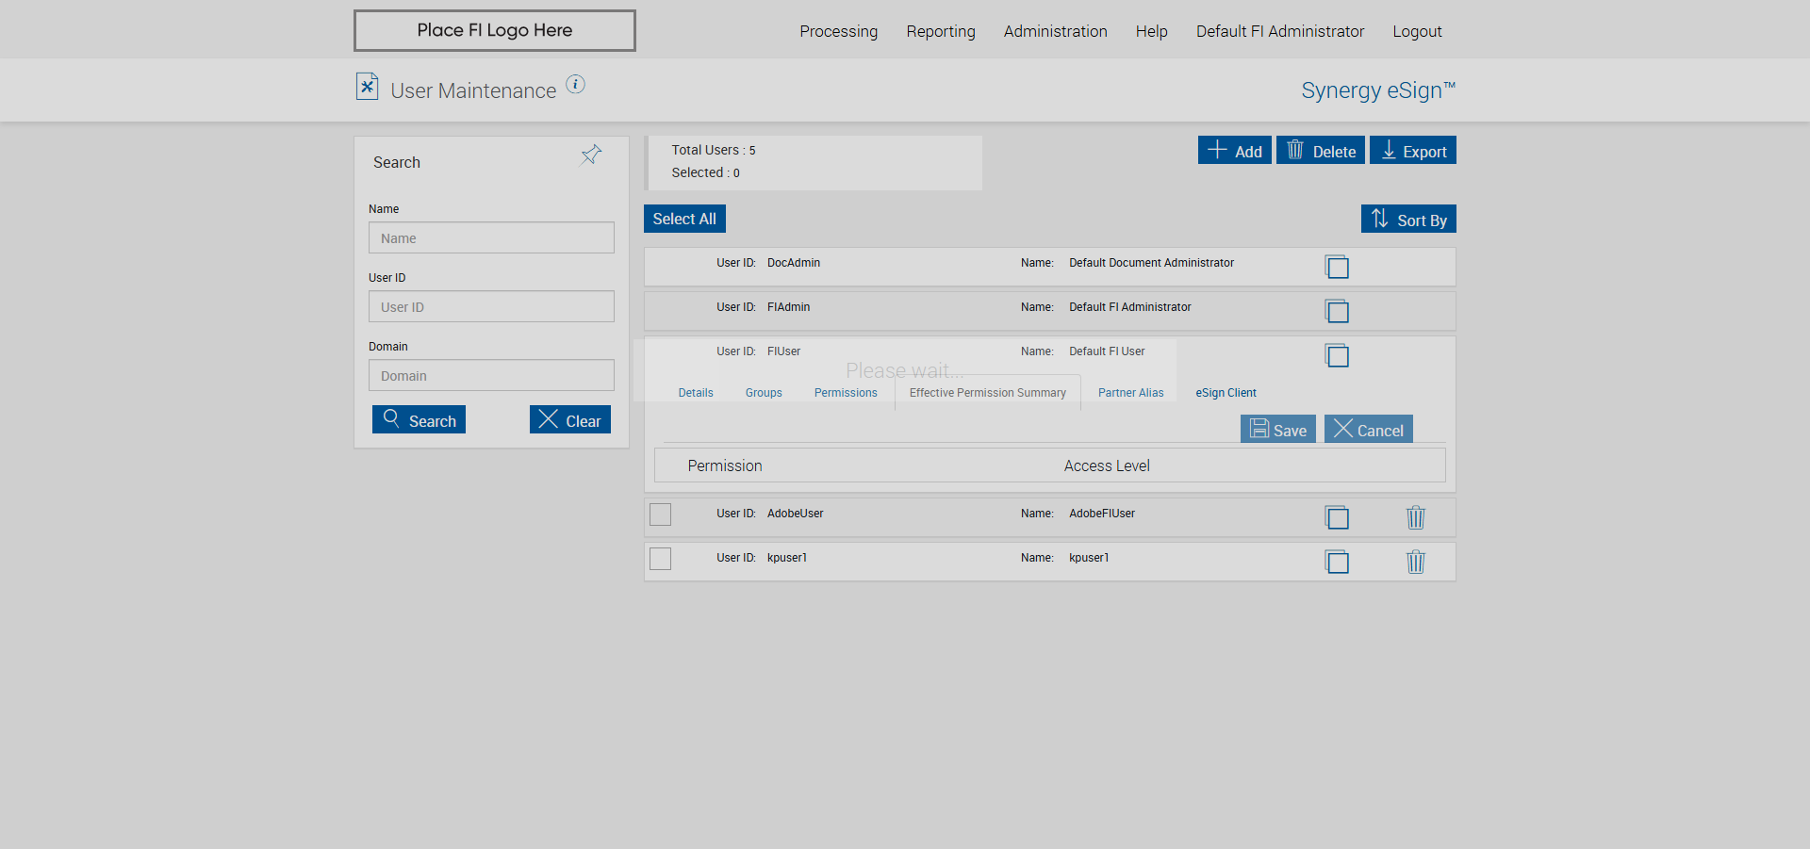Click the Place FI Logo Here banner
Image resolution: width=1810 pixels, height=849 pixels.
[495, 30]
